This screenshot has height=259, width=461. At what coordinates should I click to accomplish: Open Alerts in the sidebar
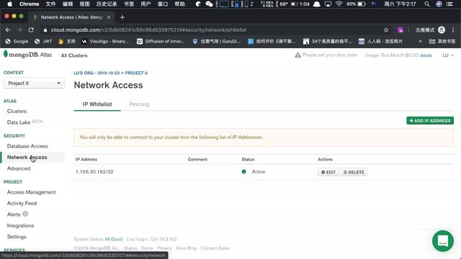[14, 214]
